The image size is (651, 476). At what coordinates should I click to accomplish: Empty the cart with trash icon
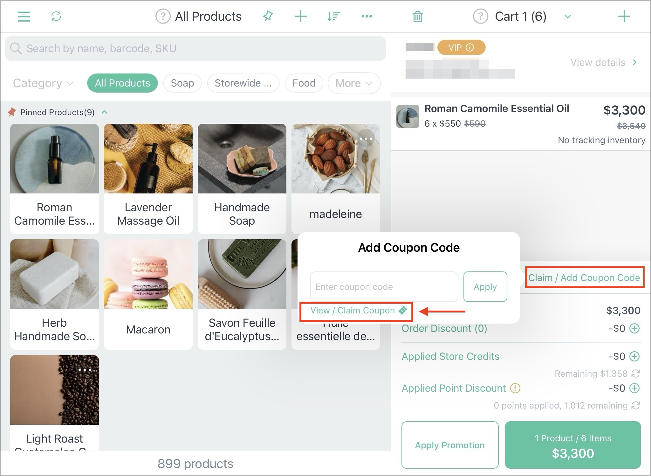click(x=417, y=17)
